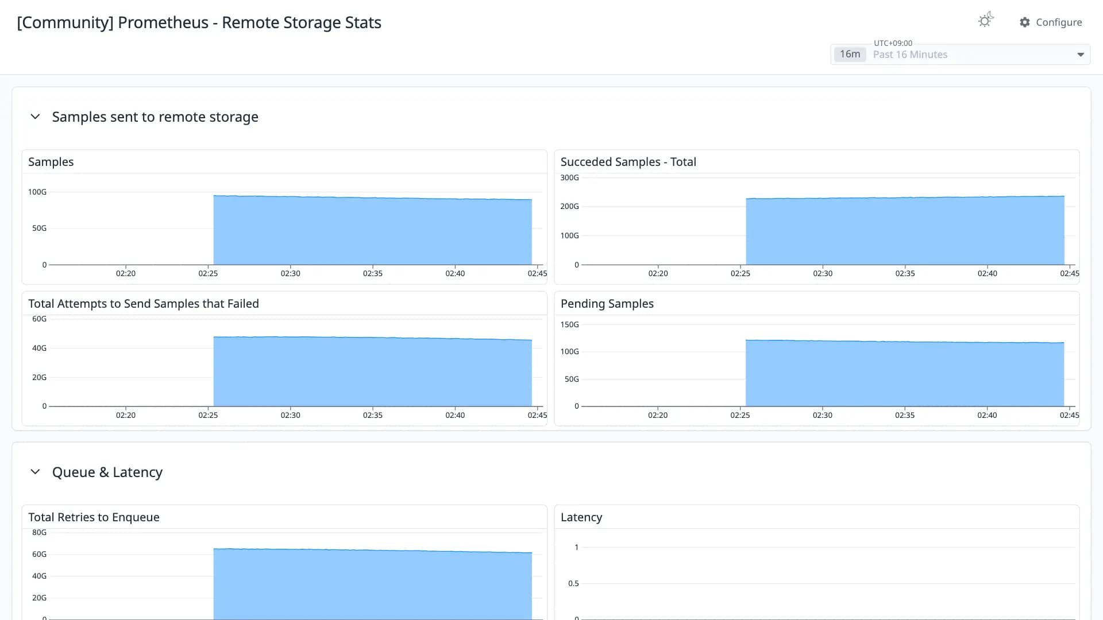
Task: Click the 02:35 tick on Pending Samples graph
Action: tap(905, 415)
